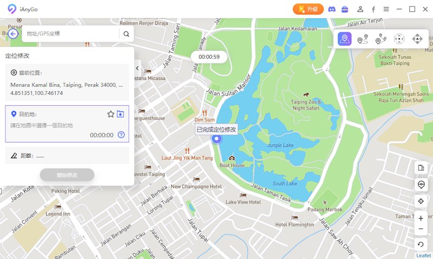Image resolution: width=433 pixels, height=259 pixels.
Task: Open the joystick movement mode
Action: tap(417, 39)
